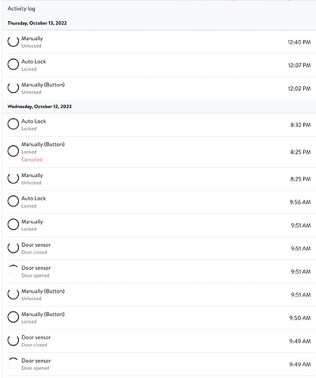Select the Wednesday, October 12, 2022 header
Image resolution: width=316 pixels, height=378 pixels.
(x=39, y=107)
